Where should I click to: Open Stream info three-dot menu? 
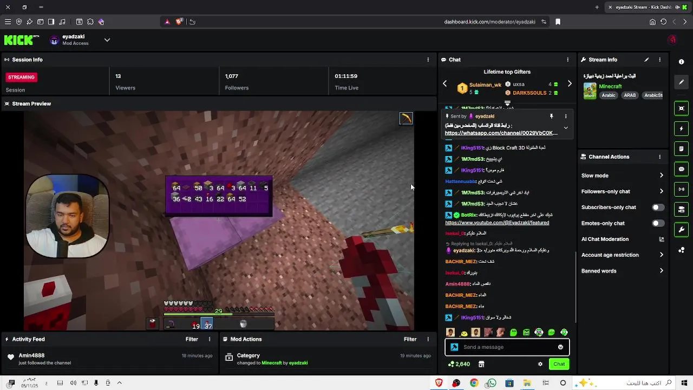[x=659, y=60]
